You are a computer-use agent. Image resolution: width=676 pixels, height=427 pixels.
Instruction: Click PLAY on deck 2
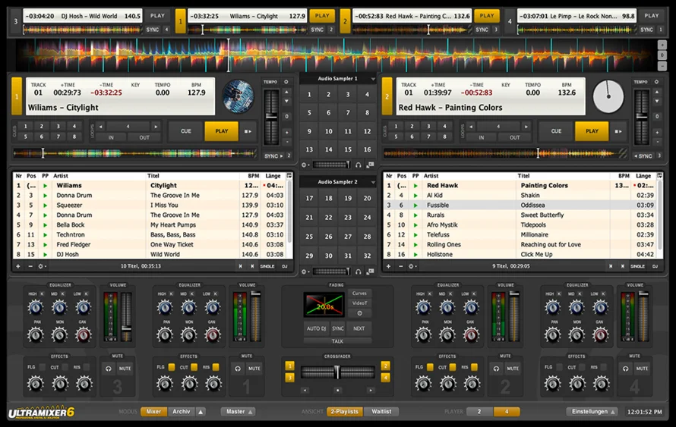point(592,131)
